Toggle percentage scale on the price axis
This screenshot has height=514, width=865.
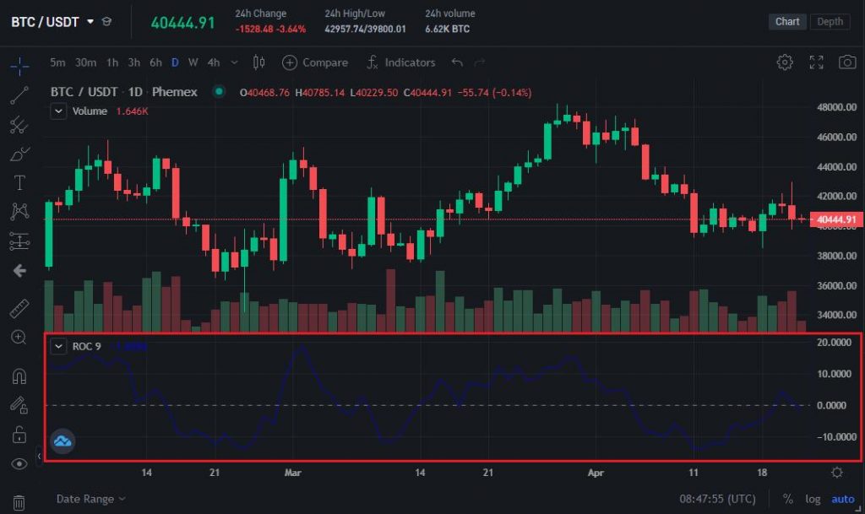[787, 499]
